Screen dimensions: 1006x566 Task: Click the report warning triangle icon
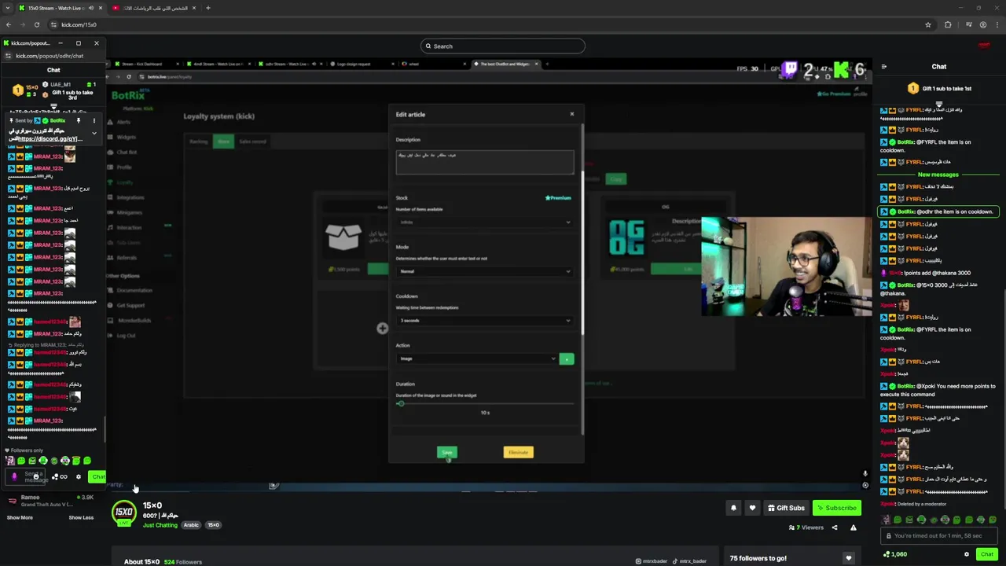click(x=853, y=527)
